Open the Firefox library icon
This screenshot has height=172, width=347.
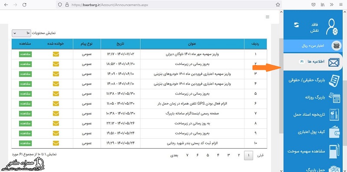pyautogui.click(x=322, y=5)
